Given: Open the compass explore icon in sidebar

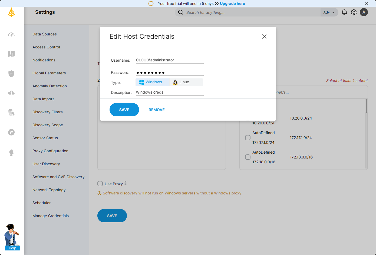Looking at the screenshot, I should [x=11, y=132].
